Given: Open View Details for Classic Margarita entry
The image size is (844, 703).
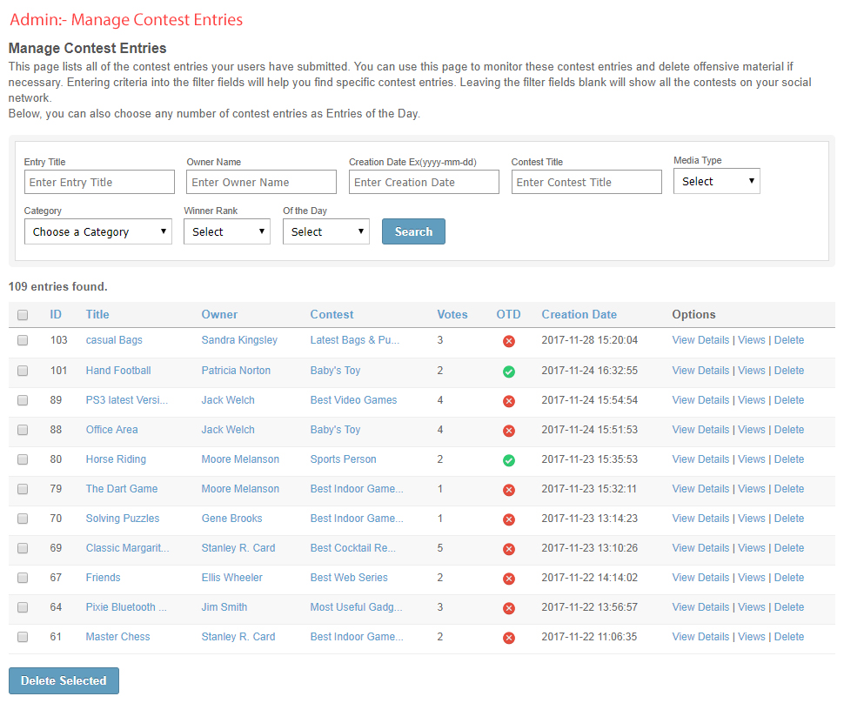Looking at the screenshot, I should click(700, 548).
